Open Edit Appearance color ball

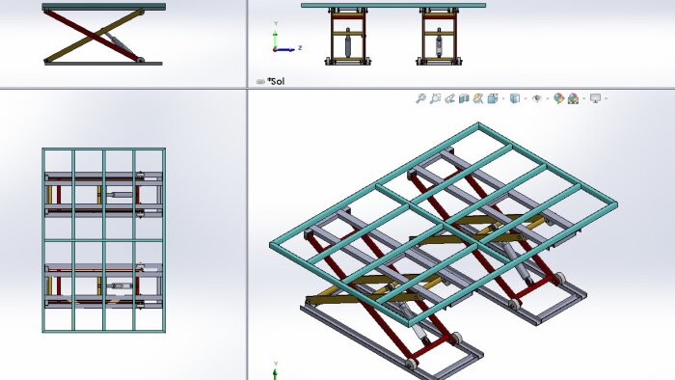click(x=558, y=98)
